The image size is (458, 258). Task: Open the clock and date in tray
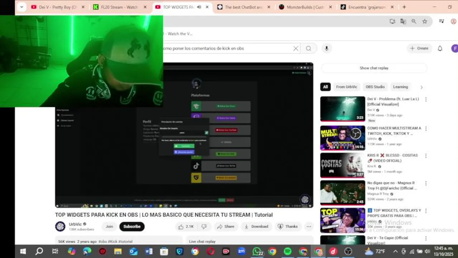click(443, 251)
